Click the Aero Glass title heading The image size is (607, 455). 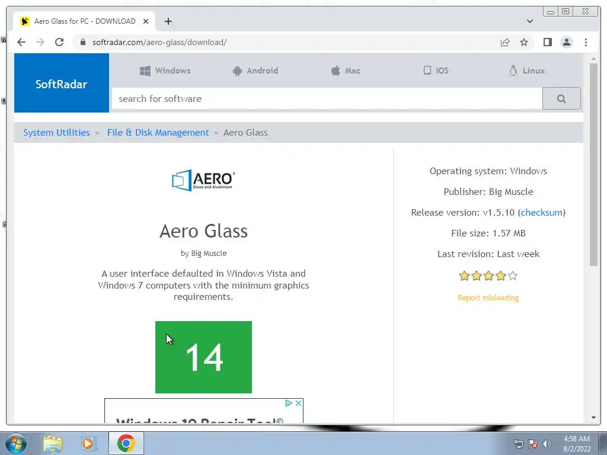tap(204, 231)
